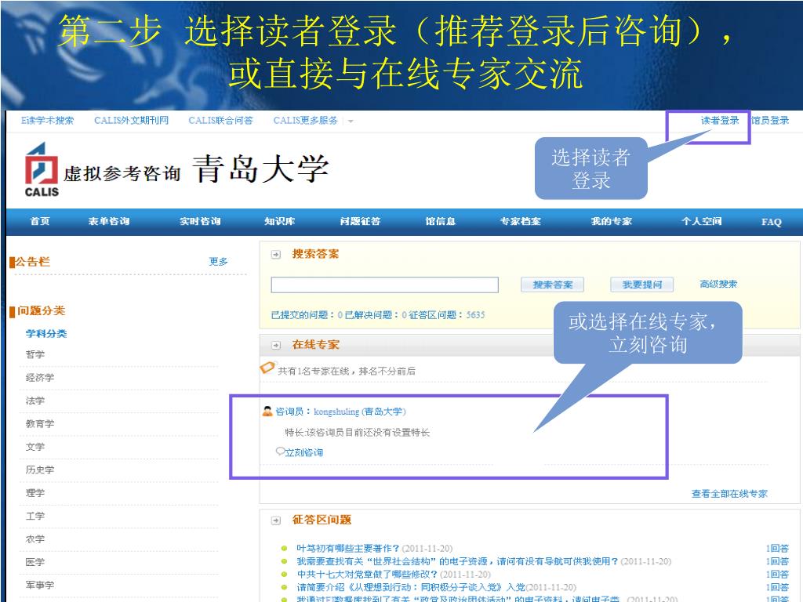Open the CALIS联合问答 link
The width and height of the screenshot is (803, 602).
220,120
